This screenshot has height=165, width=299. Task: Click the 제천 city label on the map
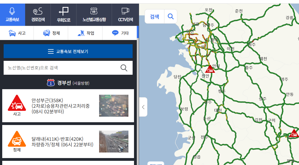pos(263,59)
